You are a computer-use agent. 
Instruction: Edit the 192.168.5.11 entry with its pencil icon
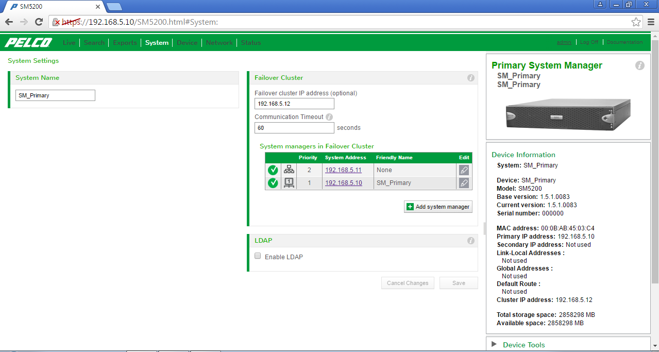(x=463, y=170)
